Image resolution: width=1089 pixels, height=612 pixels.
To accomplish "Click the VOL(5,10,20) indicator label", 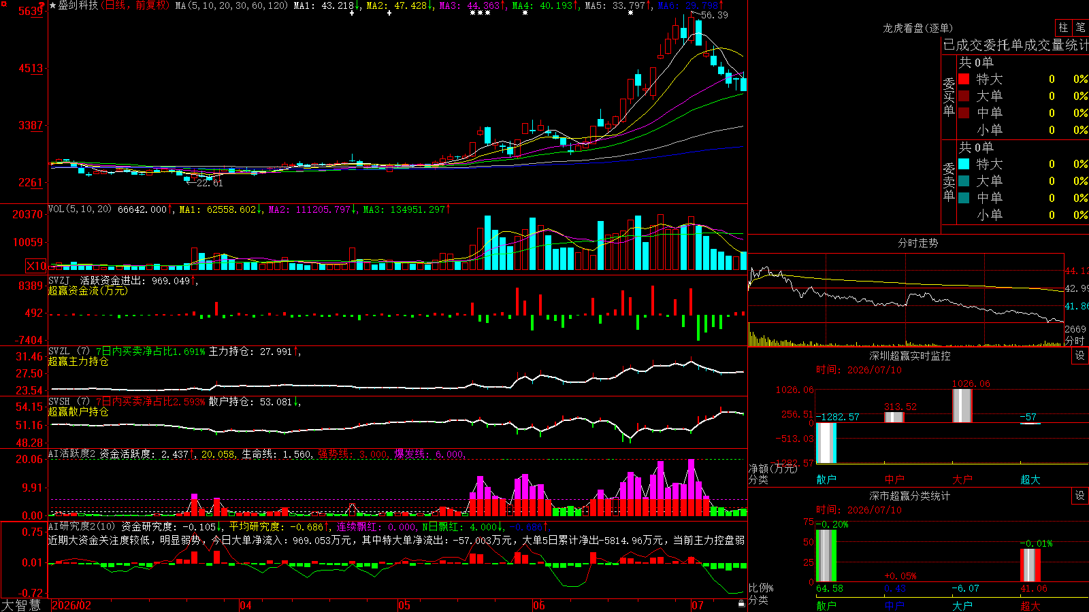I will coord(80,209).
